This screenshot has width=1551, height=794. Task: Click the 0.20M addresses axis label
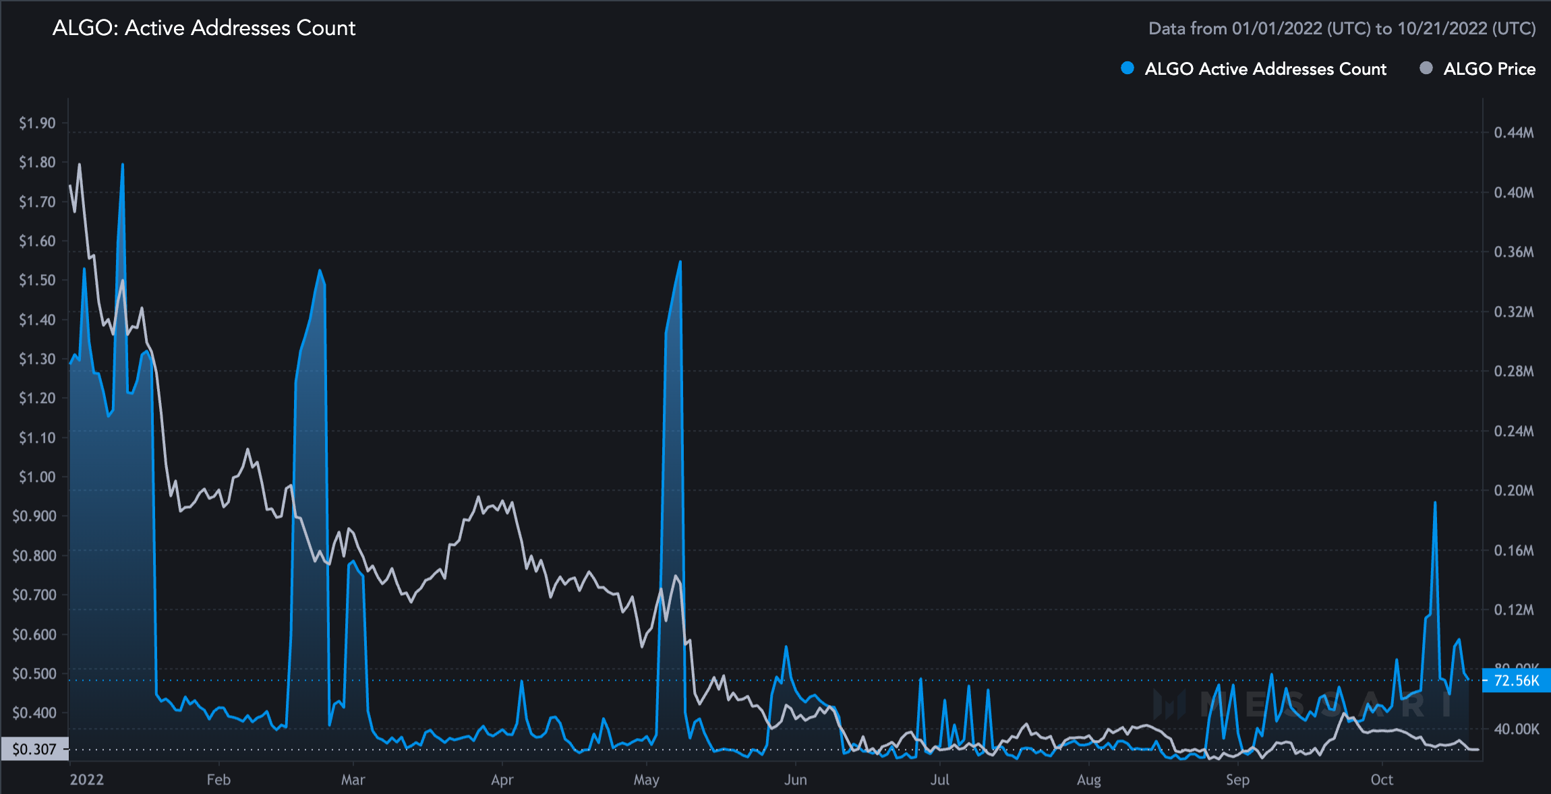(1513, 491)
